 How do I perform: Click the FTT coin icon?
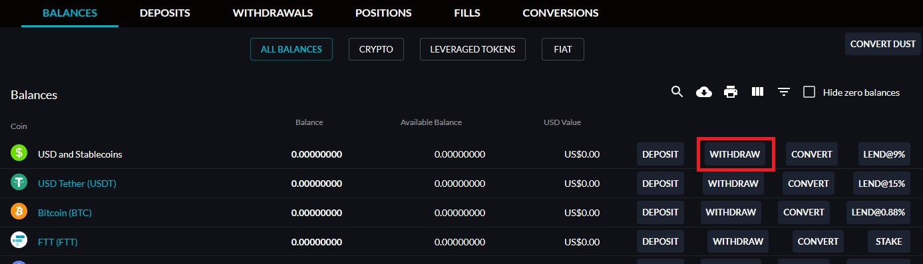(19, 241)
